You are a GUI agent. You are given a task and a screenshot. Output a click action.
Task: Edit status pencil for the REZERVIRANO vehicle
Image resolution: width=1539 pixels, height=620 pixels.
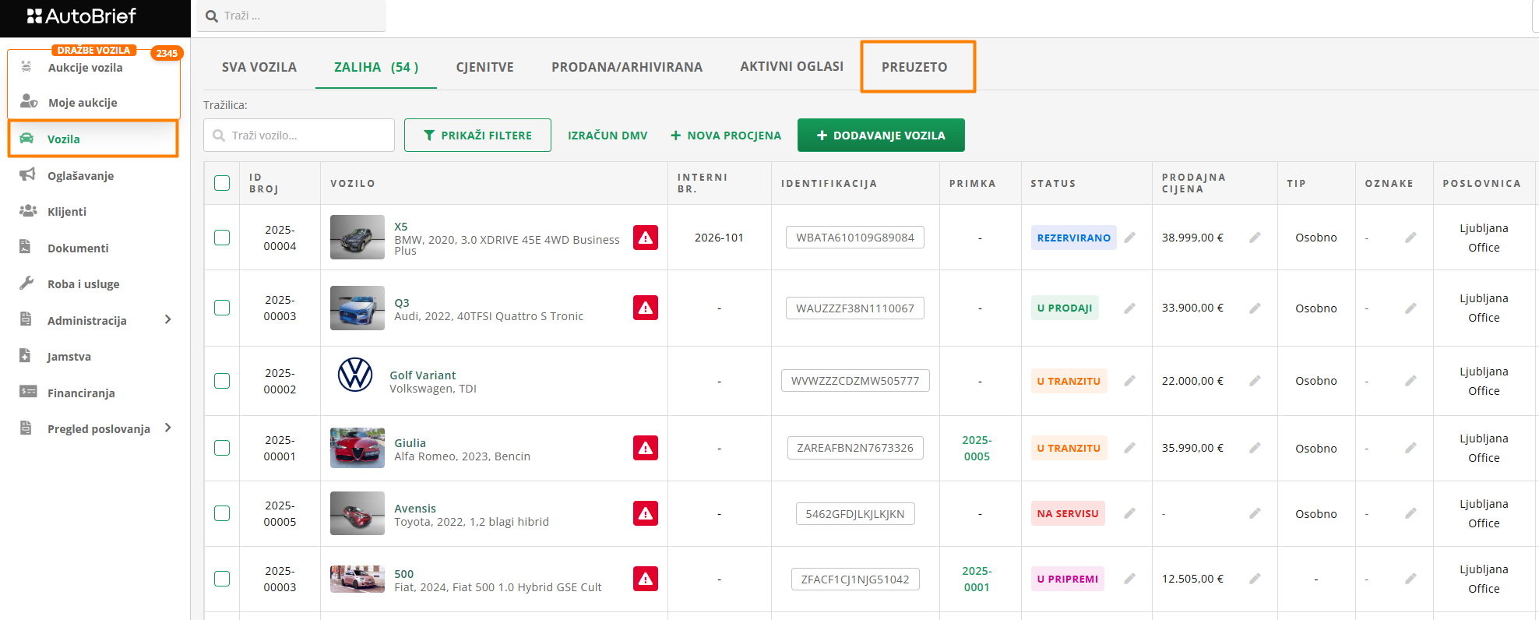point(1129,238)
